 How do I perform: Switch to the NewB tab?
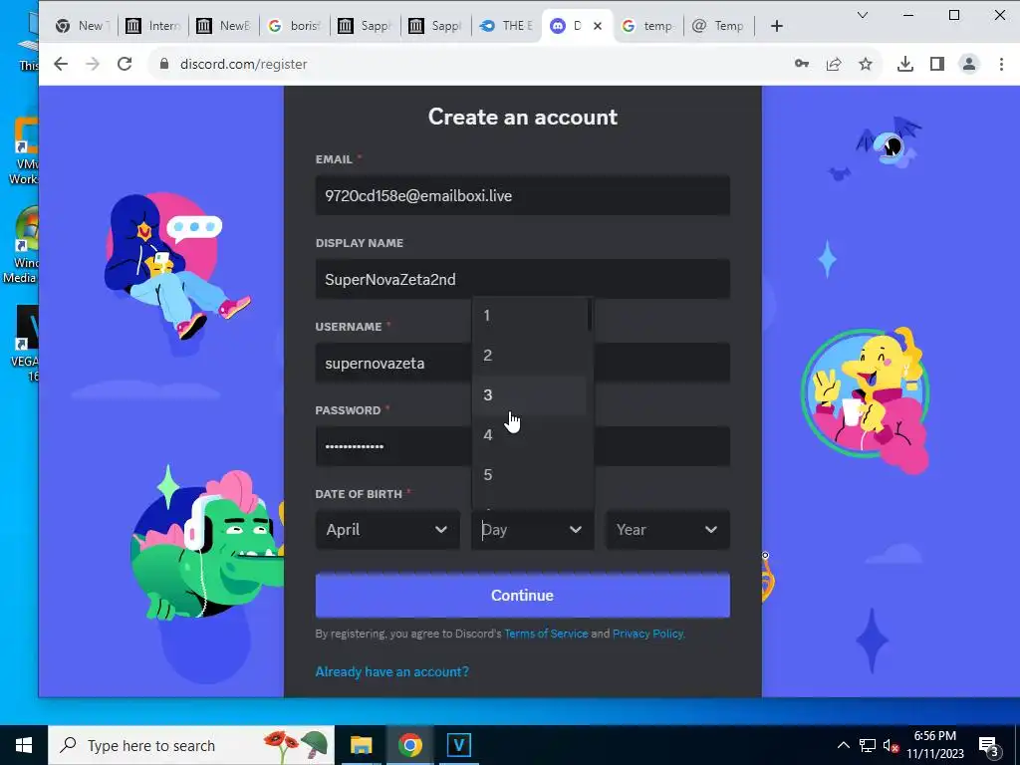(x=224, y=26)
